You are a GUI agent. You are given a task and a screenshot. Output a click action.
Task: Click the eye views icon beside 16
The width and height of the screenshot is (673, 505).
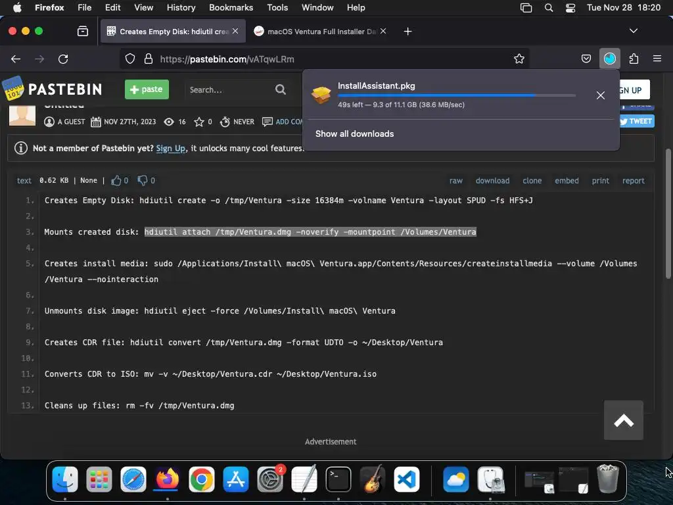click(x=169, y=122)
